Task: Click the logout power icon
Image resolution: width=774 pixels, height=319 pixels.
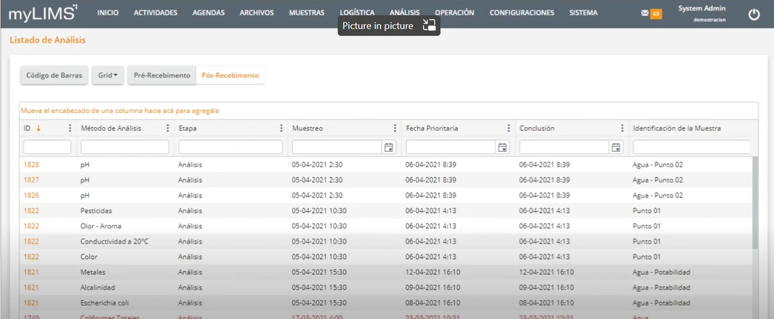Action: point(754,14)
